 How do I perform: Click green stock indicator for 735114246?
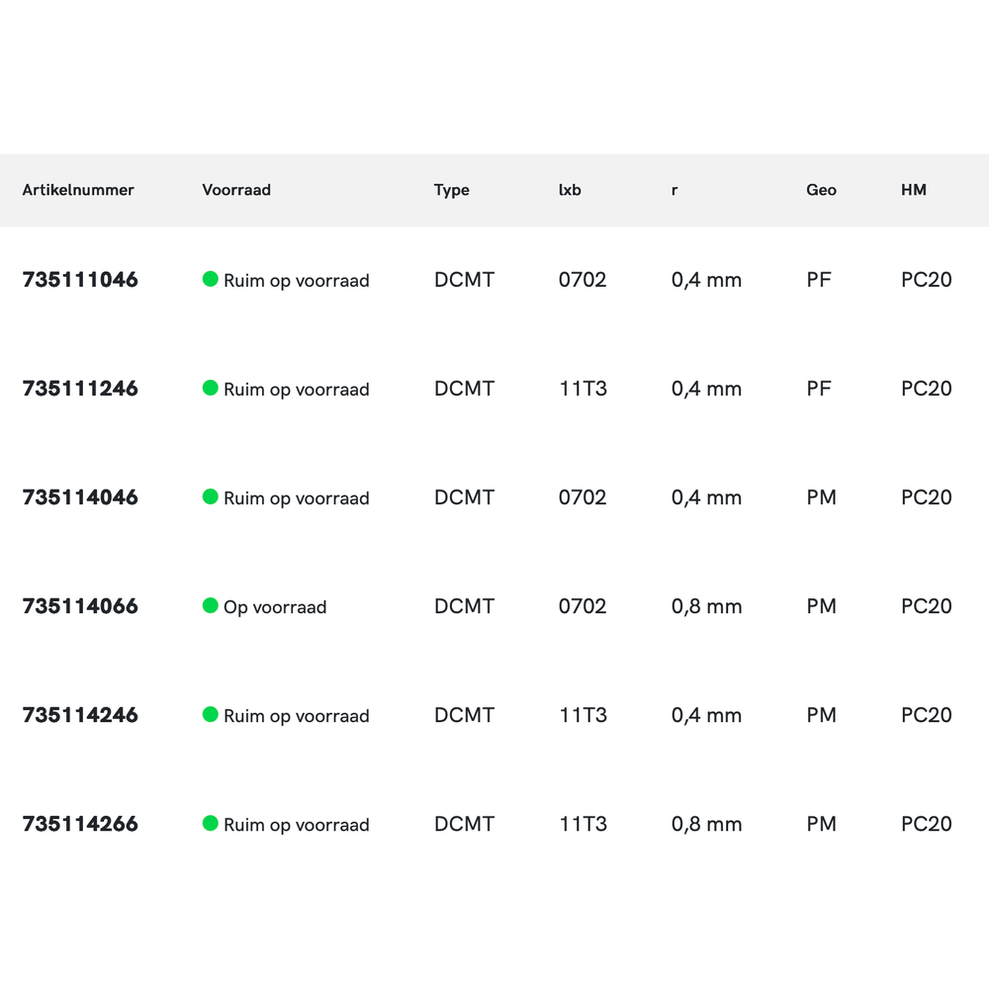210,714
